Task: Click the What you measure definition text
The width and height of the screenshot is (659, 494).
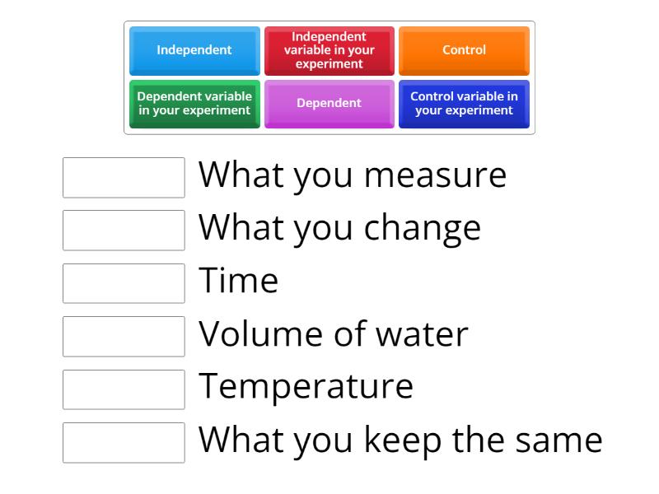Action: click(353, 176)
